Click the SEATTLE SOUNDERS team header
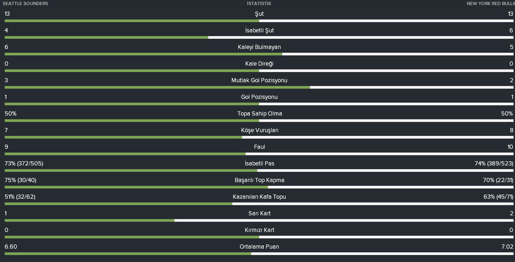 click(25, 4)
